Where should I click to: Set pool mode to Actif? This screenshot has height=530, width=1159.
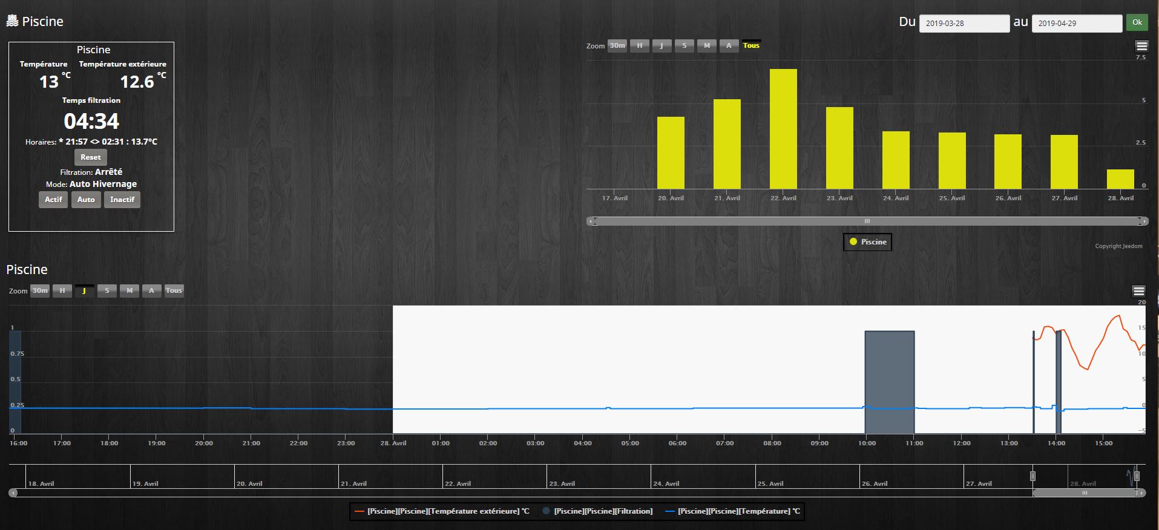[53, 200]
